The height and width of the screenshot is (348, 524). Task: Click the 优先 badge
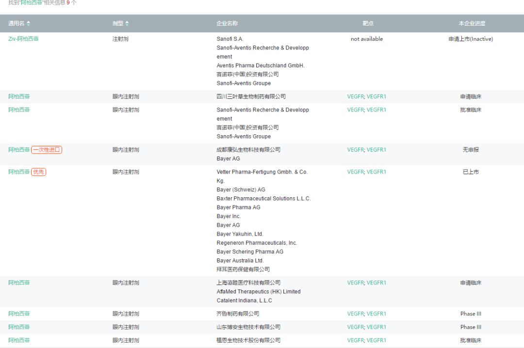[x=39, y=172]
